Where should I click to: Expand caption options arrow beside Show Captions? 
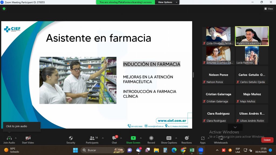click(x=176, y=138)
